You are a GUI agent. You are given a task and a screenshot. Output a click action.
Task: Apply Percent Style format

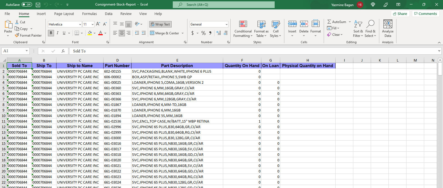pyautogui.click(x=204, y=33)
